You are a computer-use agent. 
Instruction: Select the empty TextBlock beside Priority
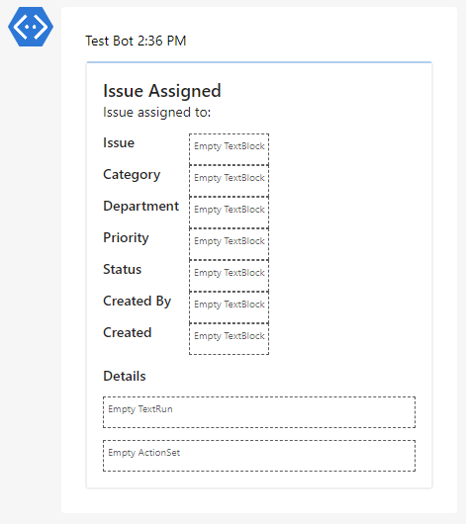point(229,244)
